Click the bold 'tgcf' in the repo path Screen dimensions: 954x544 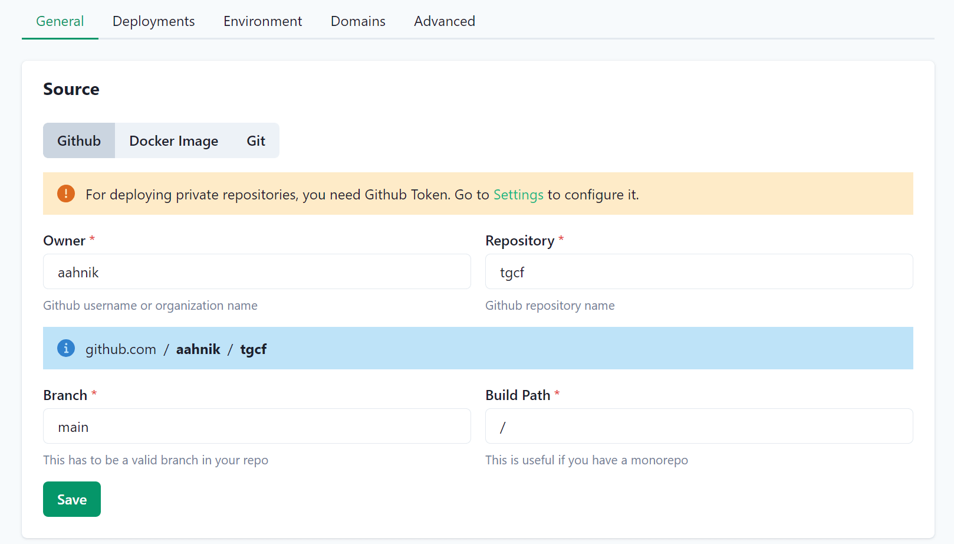click(x=254, y=349)
